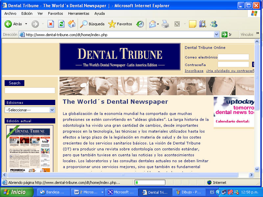Switch to Dibujo Paint taskbar window
Screen dimensions: 263x197
pos(190,192)
